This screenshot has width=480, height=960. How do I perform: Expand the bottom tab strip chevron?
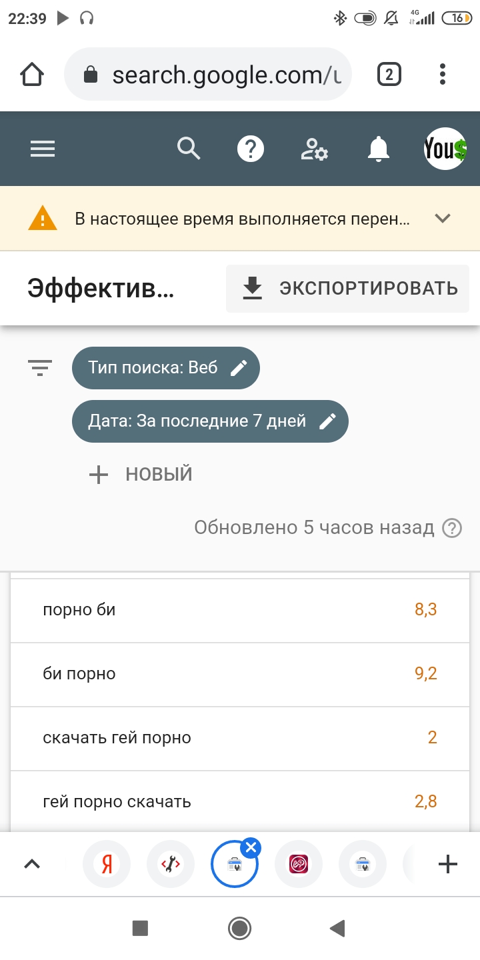pos(32,865)
